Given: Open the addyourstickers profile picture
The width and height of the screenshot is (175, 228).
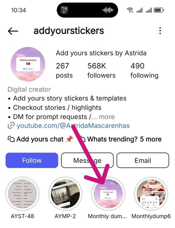Looking at the screenshot, I should pos(28,64).
